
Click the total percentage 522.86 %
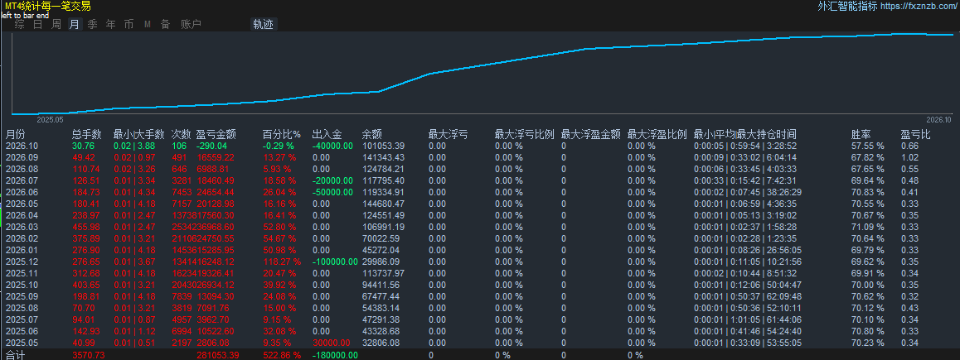pos(282,354)
